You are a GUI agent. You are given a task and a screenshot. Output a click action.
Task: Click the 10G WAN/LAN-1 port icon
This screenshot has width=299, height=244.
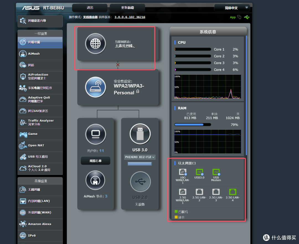[x=183, y=172]
